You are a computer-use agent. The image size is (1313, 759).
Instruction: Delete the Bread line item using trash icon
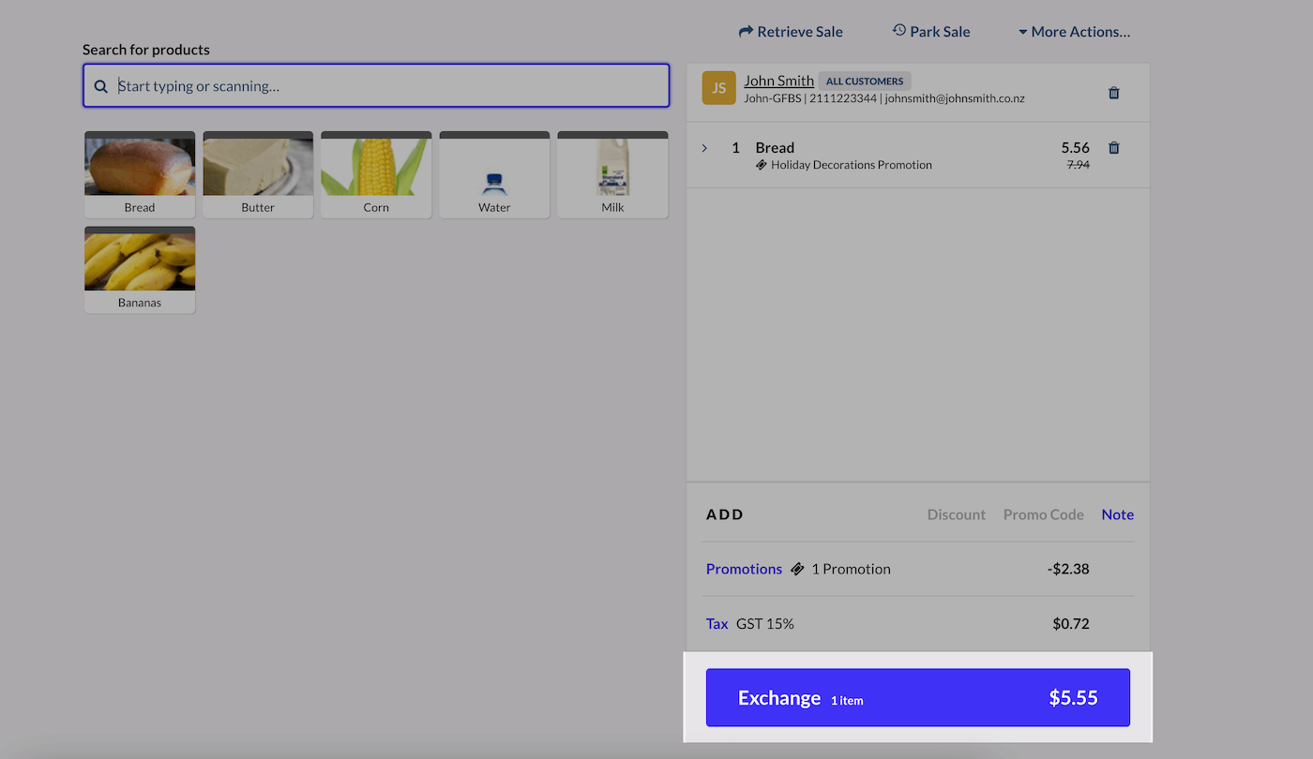[x=1114, y=147]
